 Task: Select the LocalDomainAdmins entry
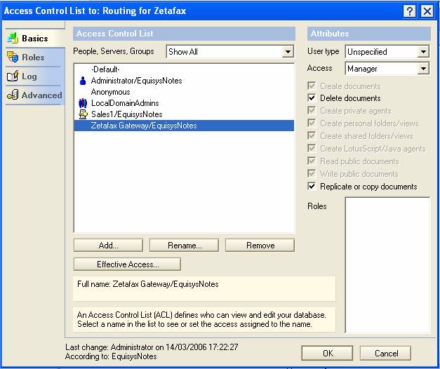(x=184, y=103)
